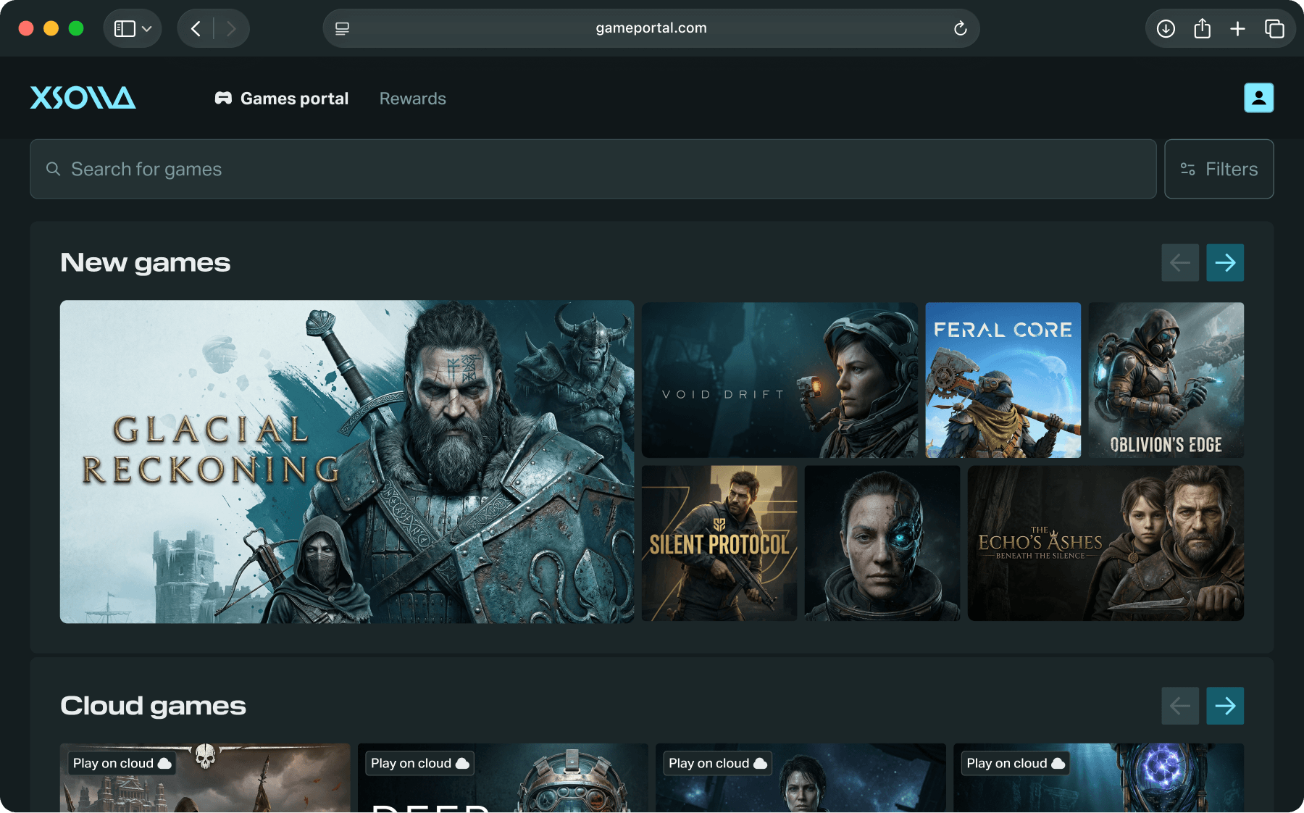The image size is (1304, 813).
Task: Click the share icon in toolbar
Action: pyautogui.click(x=1202, y=29)
